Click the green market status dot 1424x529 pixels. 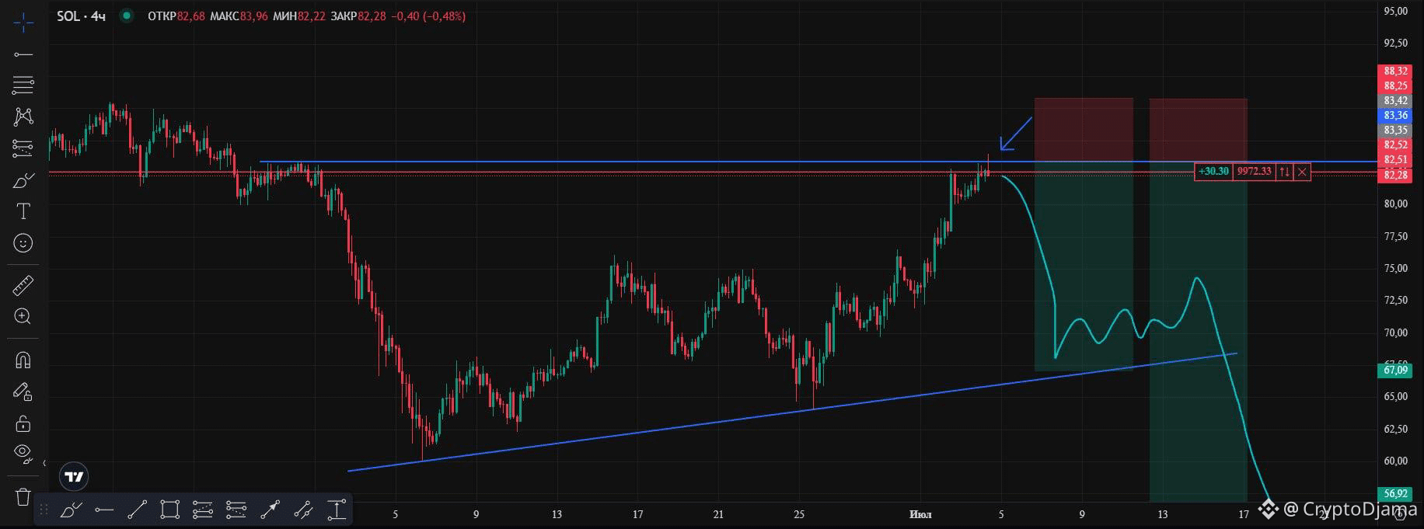[127, 16]
